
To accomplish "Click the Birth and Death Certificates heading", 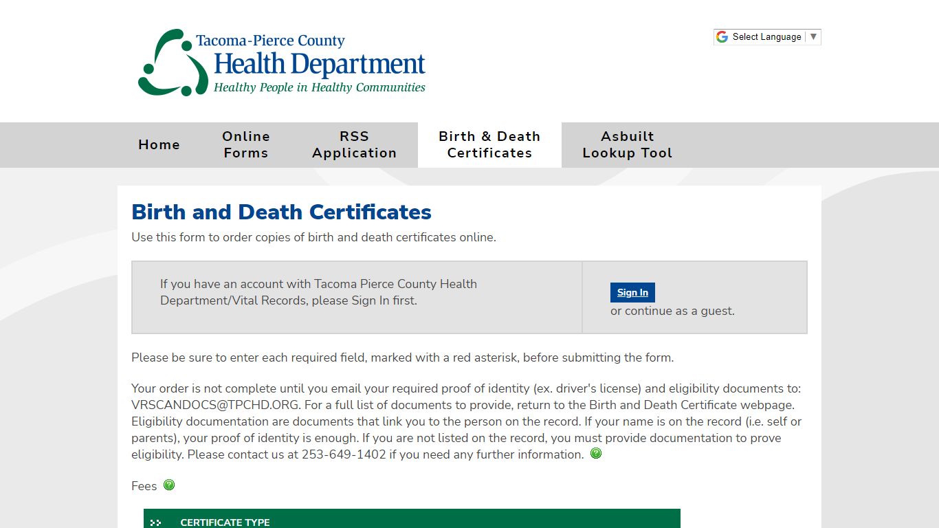I will click(281, 212).
